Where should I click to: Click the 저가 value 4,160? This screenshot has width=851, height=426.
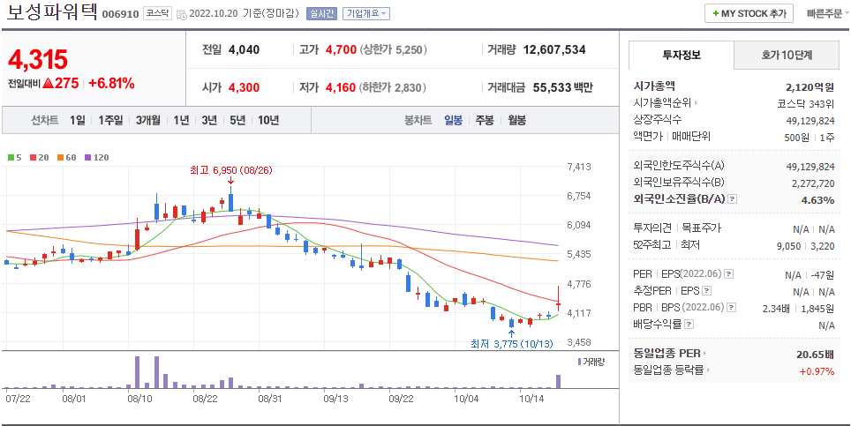tap(341, 87)
